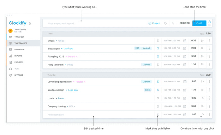
Task: Open calendar for Lunch entry
Action: coord(185,98)
